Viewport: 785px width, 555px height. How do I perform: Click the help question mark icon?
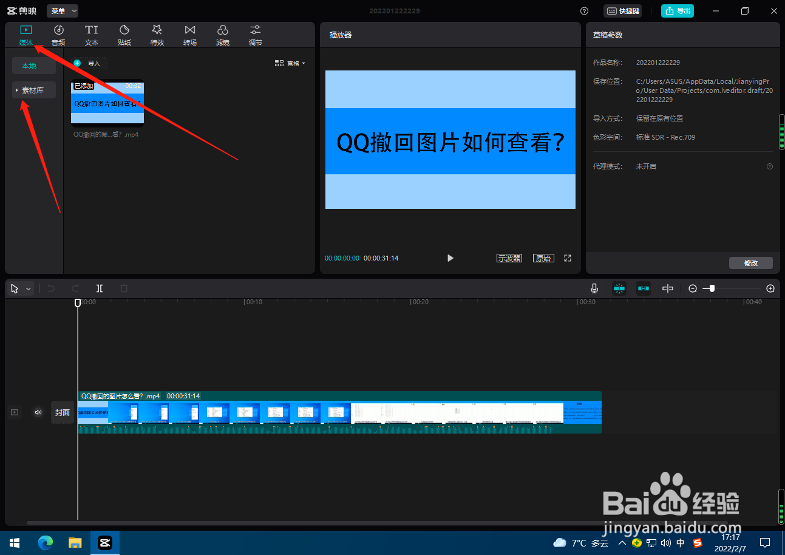584,11
